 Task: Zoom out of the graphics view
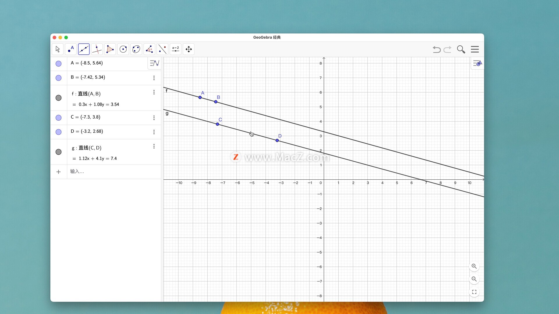474,279
